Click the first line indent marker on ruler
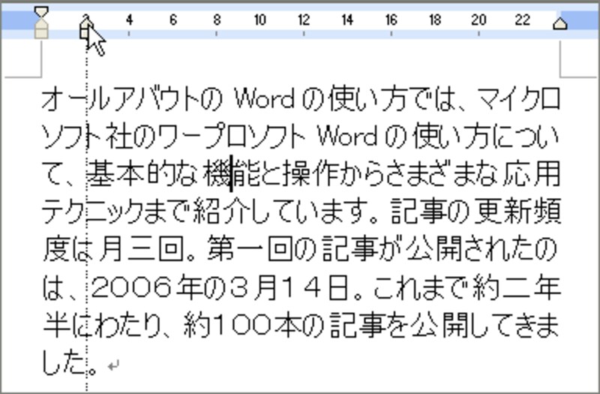 coord(41,12)
